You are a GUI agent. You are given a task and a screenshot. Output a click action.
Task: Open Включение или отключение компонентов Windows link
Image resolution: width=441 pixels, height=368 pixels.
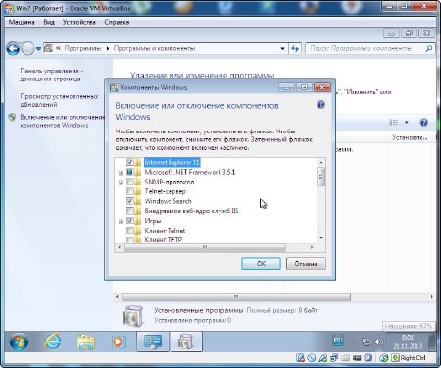coord(63,121)
